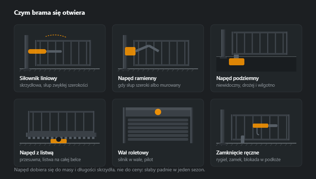The image size is (316, 179).
Task: Click the orange rack drive motor with black gear
Action: pos(59,141)
